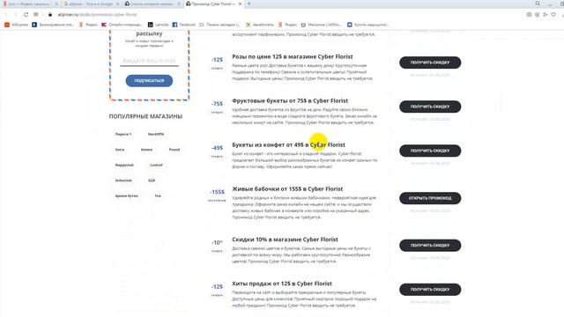This screenshot has width=564, height=317.
Task: Open the Бронирование отелей bookmark
Action: pyautogui.click(x=53, y=25)
